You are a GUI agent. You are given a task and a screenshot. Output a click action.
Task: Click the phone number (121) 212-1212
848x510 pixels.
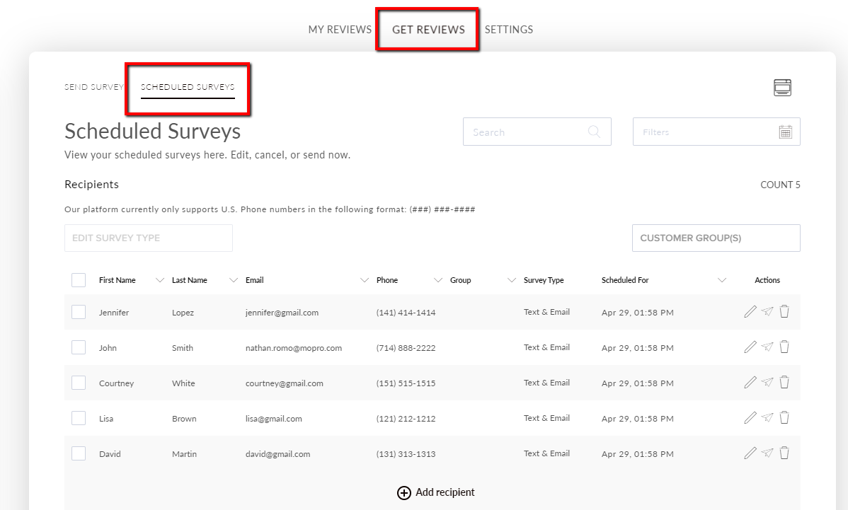[406, 419]
